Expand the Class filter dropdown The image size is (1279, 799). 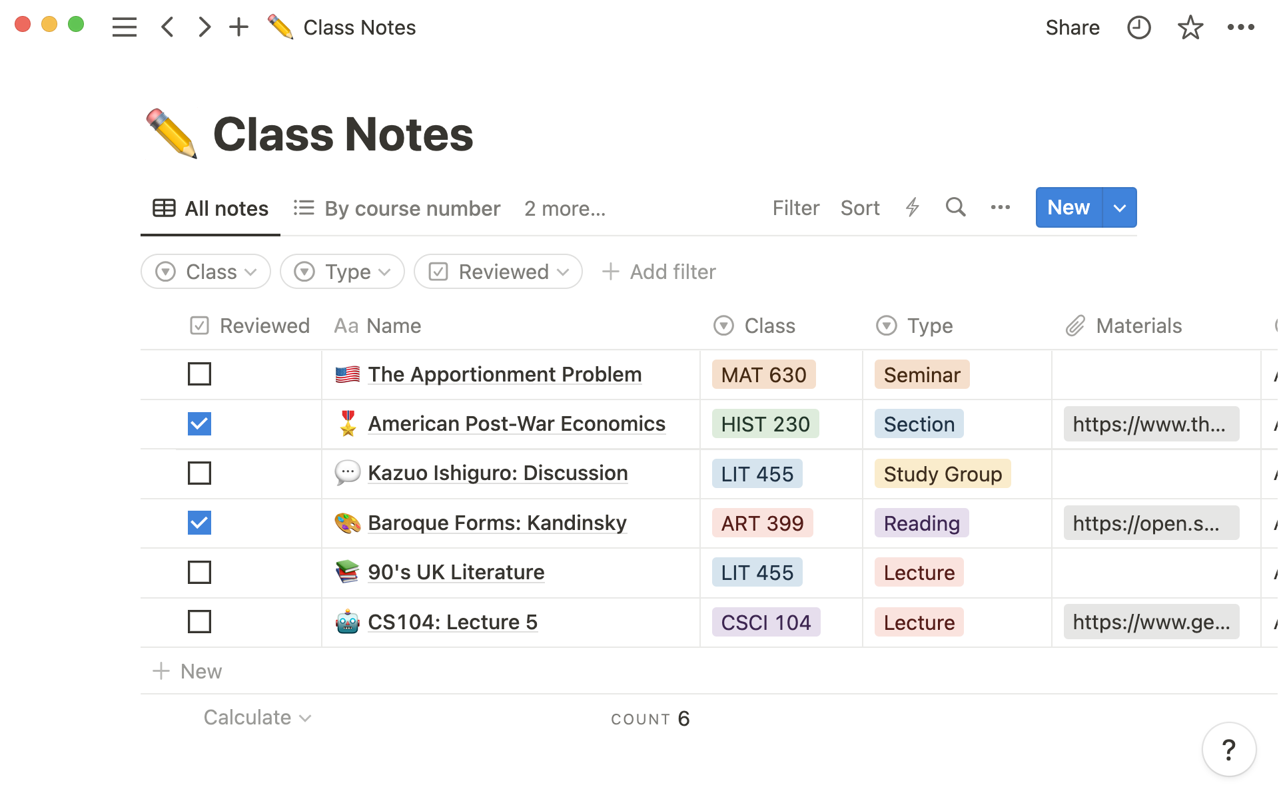207,270
